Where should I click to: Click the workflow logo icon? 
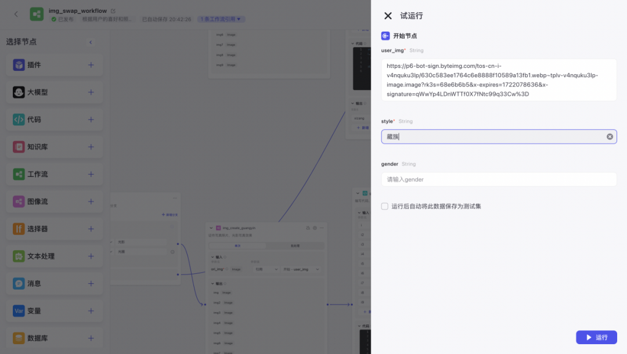pyautogui.click(x=37, y=15)
